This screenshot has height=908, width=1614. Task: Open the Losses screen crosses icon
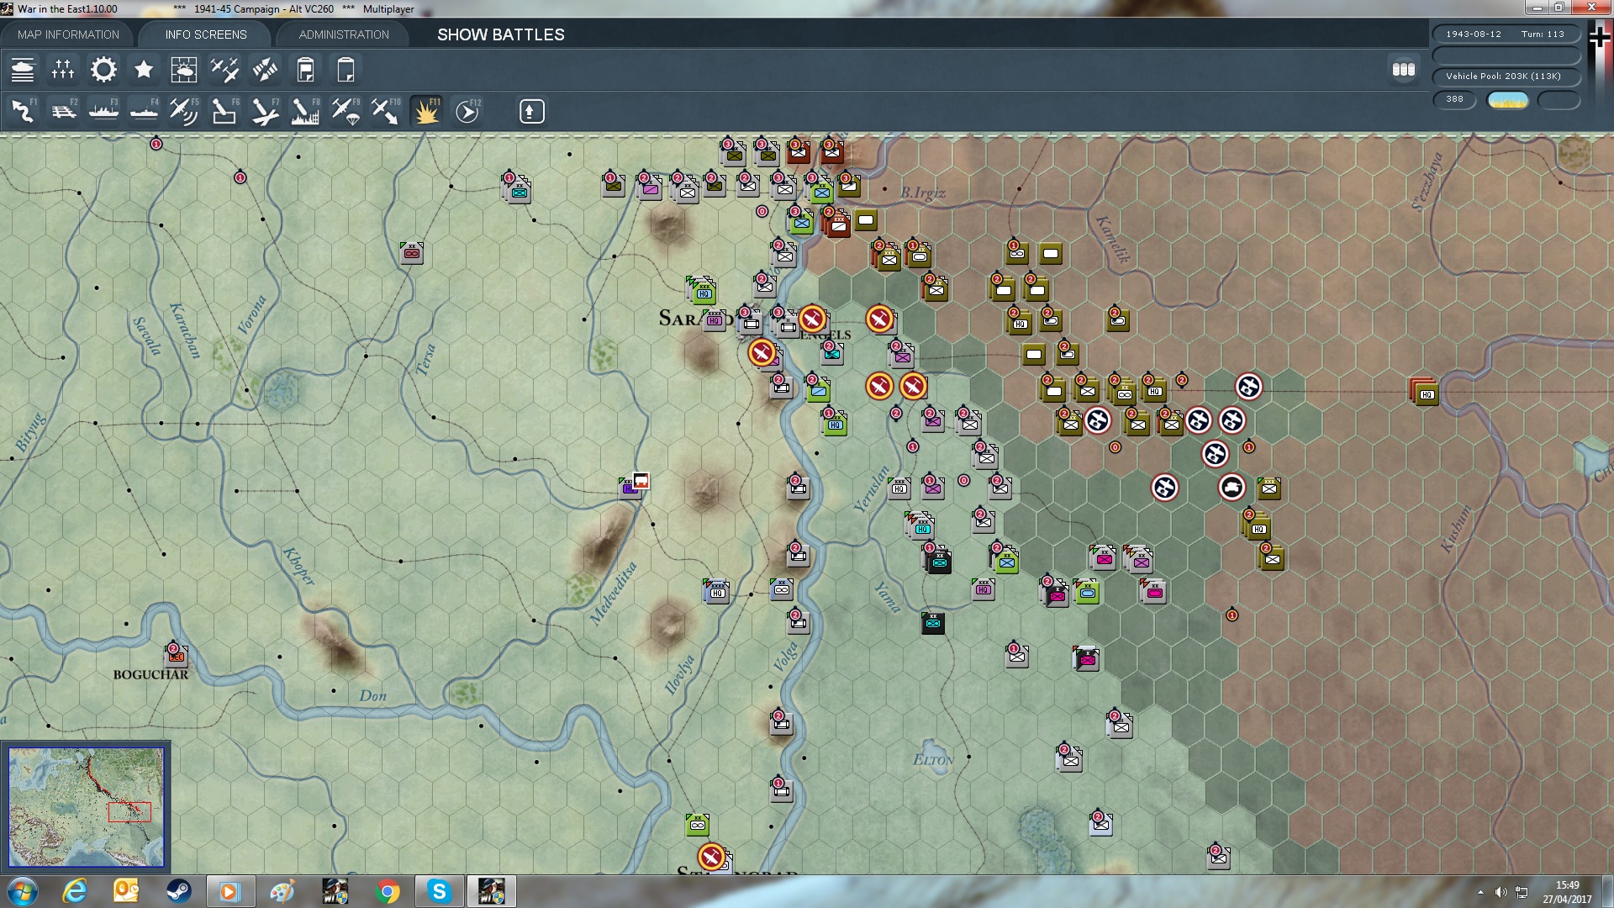(63, 69)
